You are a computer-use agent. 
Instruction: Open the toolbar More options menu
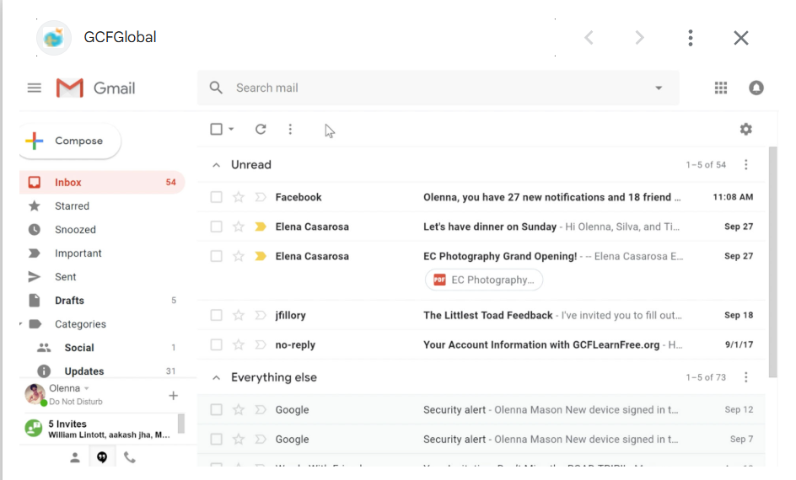pos(290,129)
